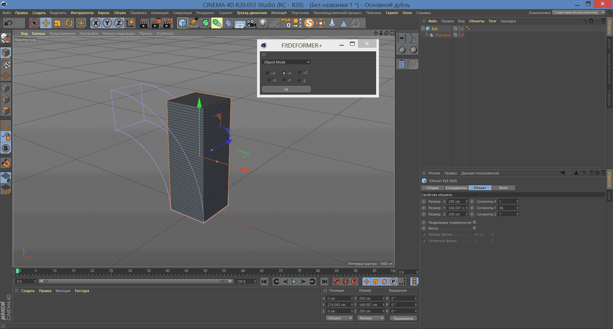Viewport: 613px width, 329px height.
Task: Select +X radio in FitDEFORMER+
Action: [x=268, y=73]
